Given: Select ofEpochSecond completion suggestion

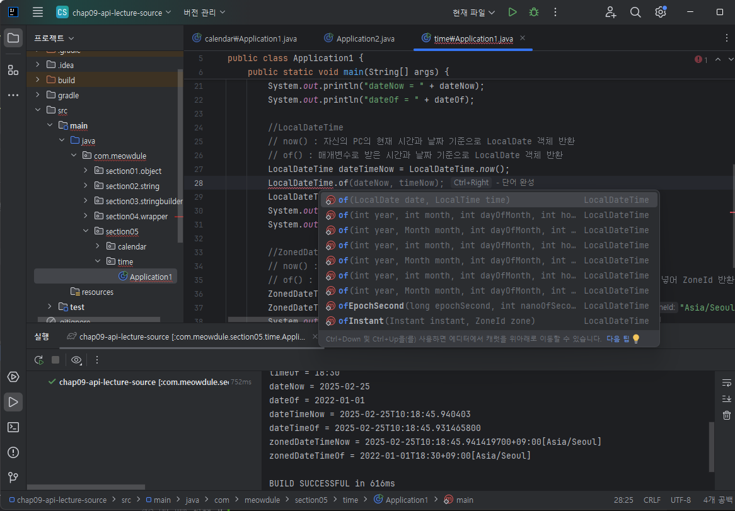Looking at the screenshot, I should [x=489, y=306].
